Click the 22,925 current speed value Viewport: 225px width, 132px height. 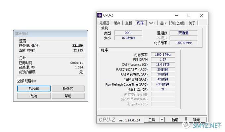pyautogui.click(x=78, y=50)
